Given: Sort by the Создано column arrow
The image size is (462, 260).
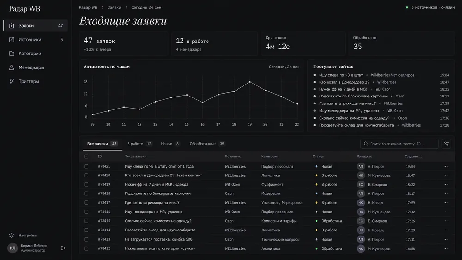Looking at the screenshot, I should pyautogui.click(x=421, y=157).
